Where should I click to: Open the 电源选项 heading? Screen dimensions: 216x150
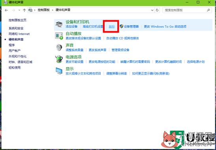point(73,57)
